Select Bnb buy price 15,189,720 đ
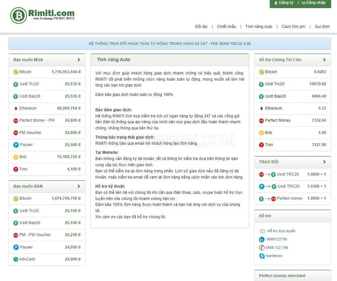Image resolution: width=337 pixels, height=281 pixels. coord(69,157)
